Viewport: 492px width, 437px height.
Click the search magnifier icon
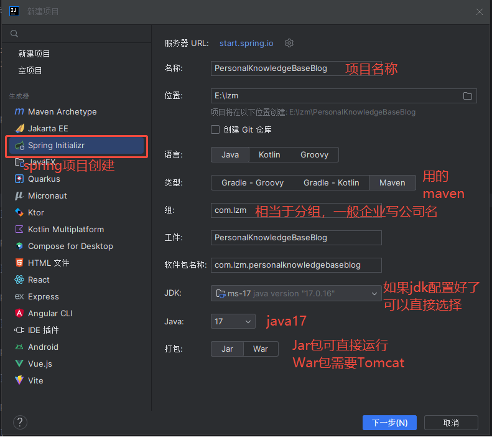pos(14,34)
